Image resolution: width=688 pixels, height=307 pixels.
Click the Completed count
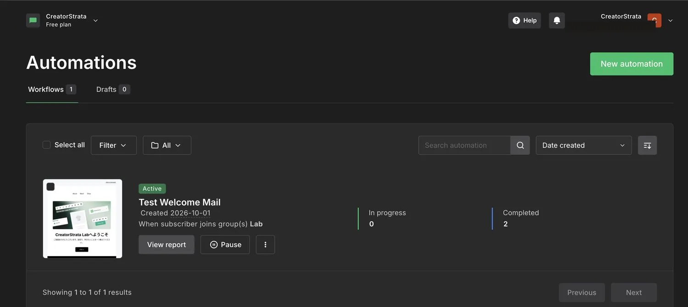coord(505,224)
